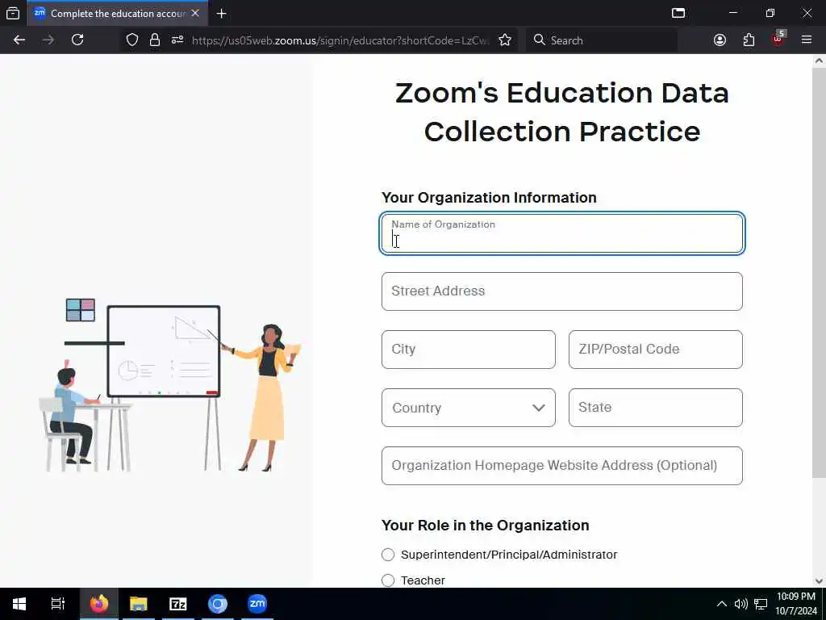Click the forward navigation arrow

[x=48, y=40]
